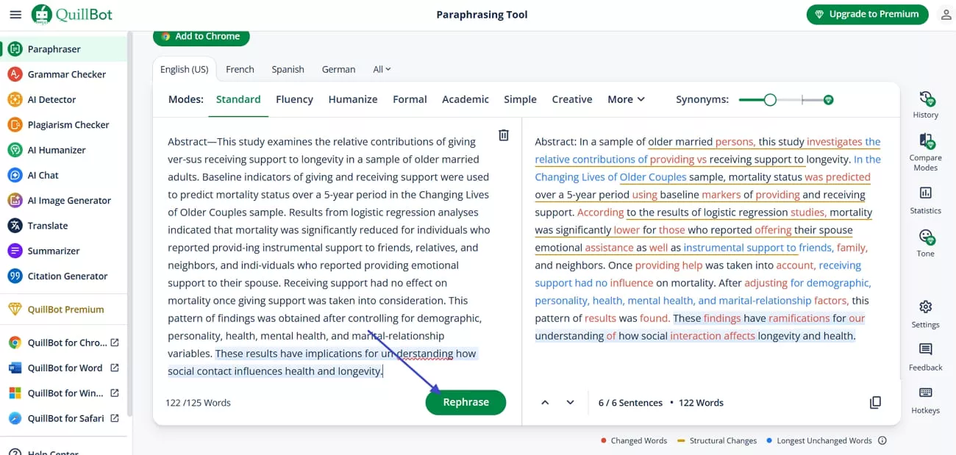Viewport: 956px width, 455px height.
Task: Click the Add to Chrome button
Action: click(201, 36)
